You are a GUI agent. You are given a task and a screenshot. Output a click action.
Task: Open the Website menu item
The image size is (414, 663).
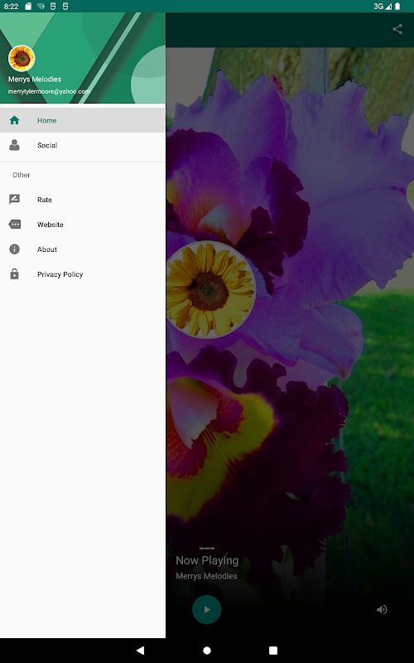(x=51, y=225)
